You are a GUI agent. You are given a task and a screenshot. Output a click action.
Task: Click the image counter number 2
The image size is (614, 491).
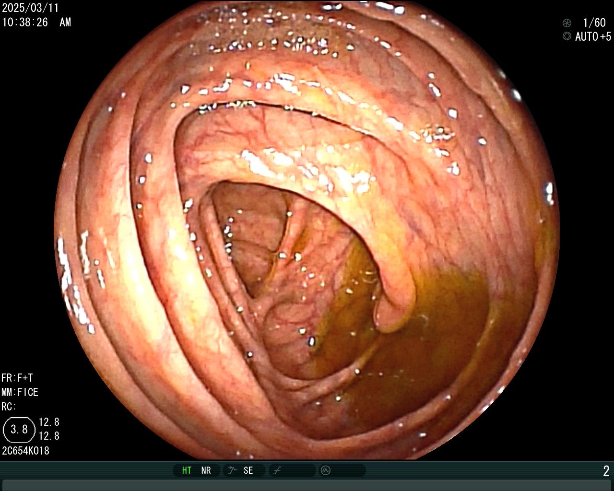(606, 471)
